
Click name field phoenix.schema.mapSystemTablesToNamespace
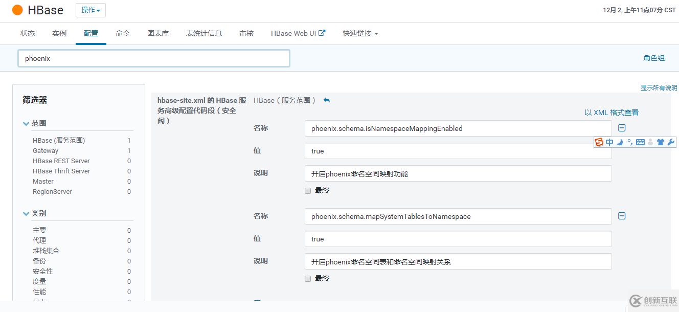coord(458,216)
